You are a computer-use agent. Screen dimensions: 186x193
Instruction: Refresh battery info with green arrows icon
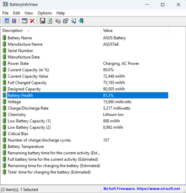(x=50, y=21)
